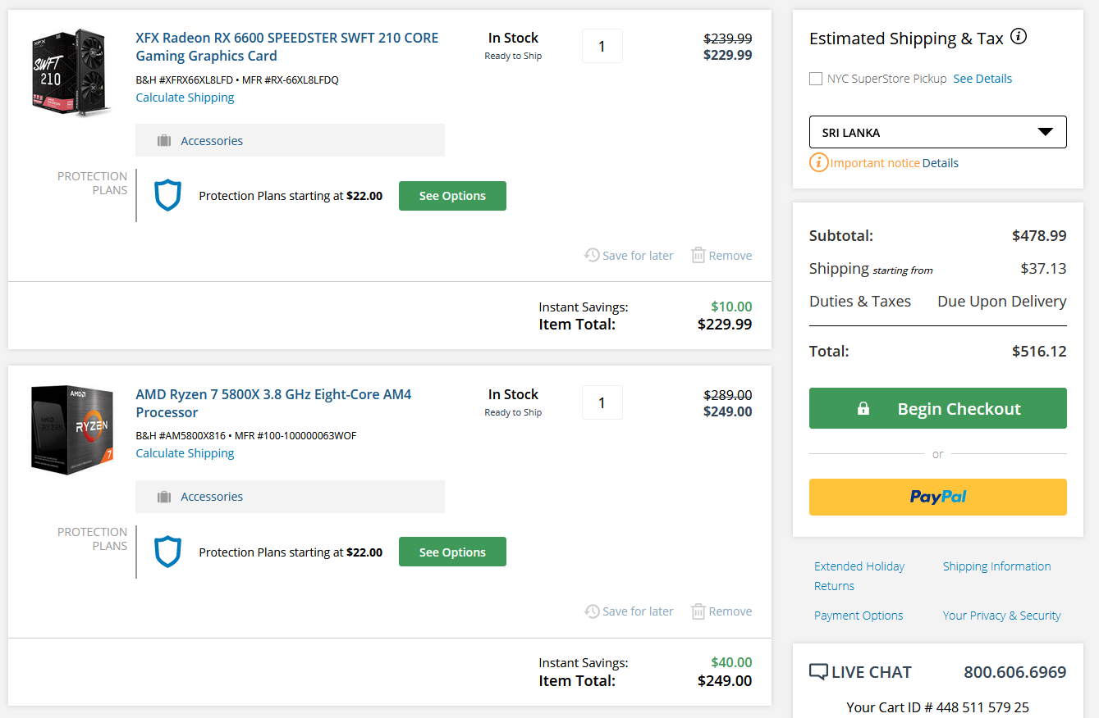This screenshot has height=718, width=1099.
Task: Click the $10.00 instant savings amount
Action: pyautogui.click(x=731, y=307)
